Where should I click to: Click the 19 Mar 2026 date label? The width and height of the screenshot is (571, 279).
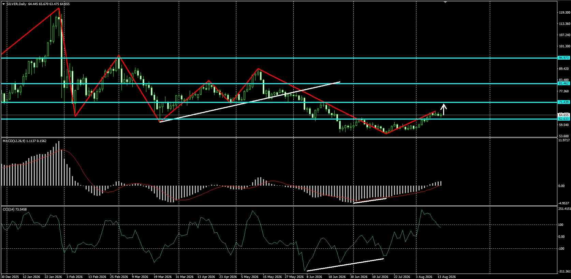point(162,277)
